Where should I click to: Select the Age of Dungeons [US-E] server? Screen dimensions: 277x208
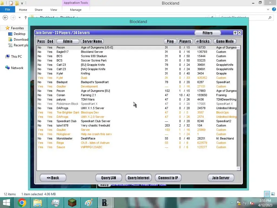(137, 47)
